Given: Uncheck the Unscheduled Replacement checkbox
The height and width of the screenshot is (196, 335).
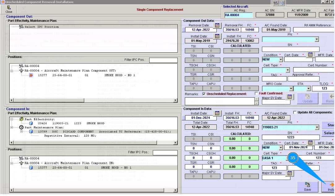Looking at the screenshot, I should click(204, 94).
